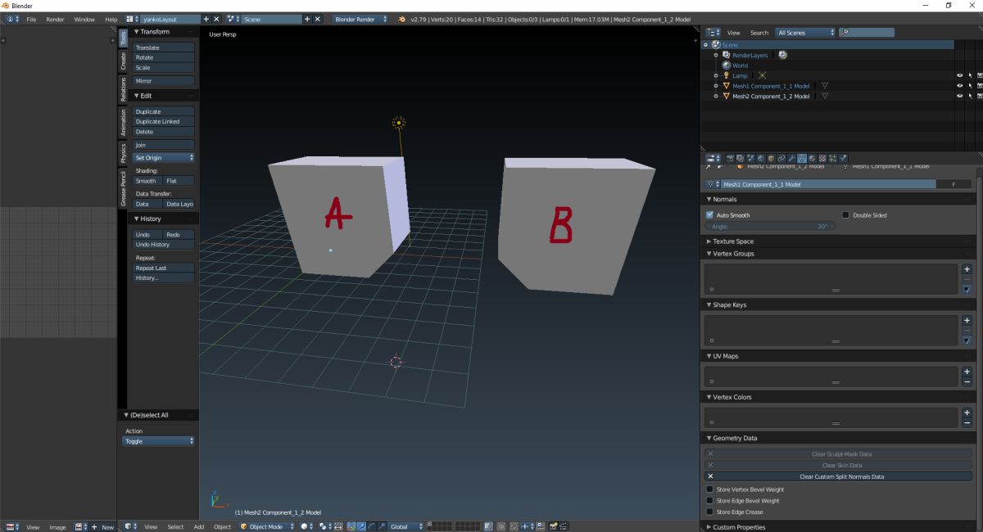Open the viewport shading sphere selector

(x=306, y=526)
